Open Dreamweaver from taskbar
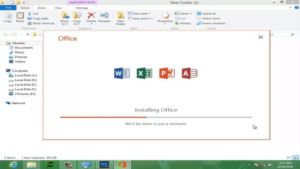The height and width of the screenshot is (169, 300). click(50, 165)
